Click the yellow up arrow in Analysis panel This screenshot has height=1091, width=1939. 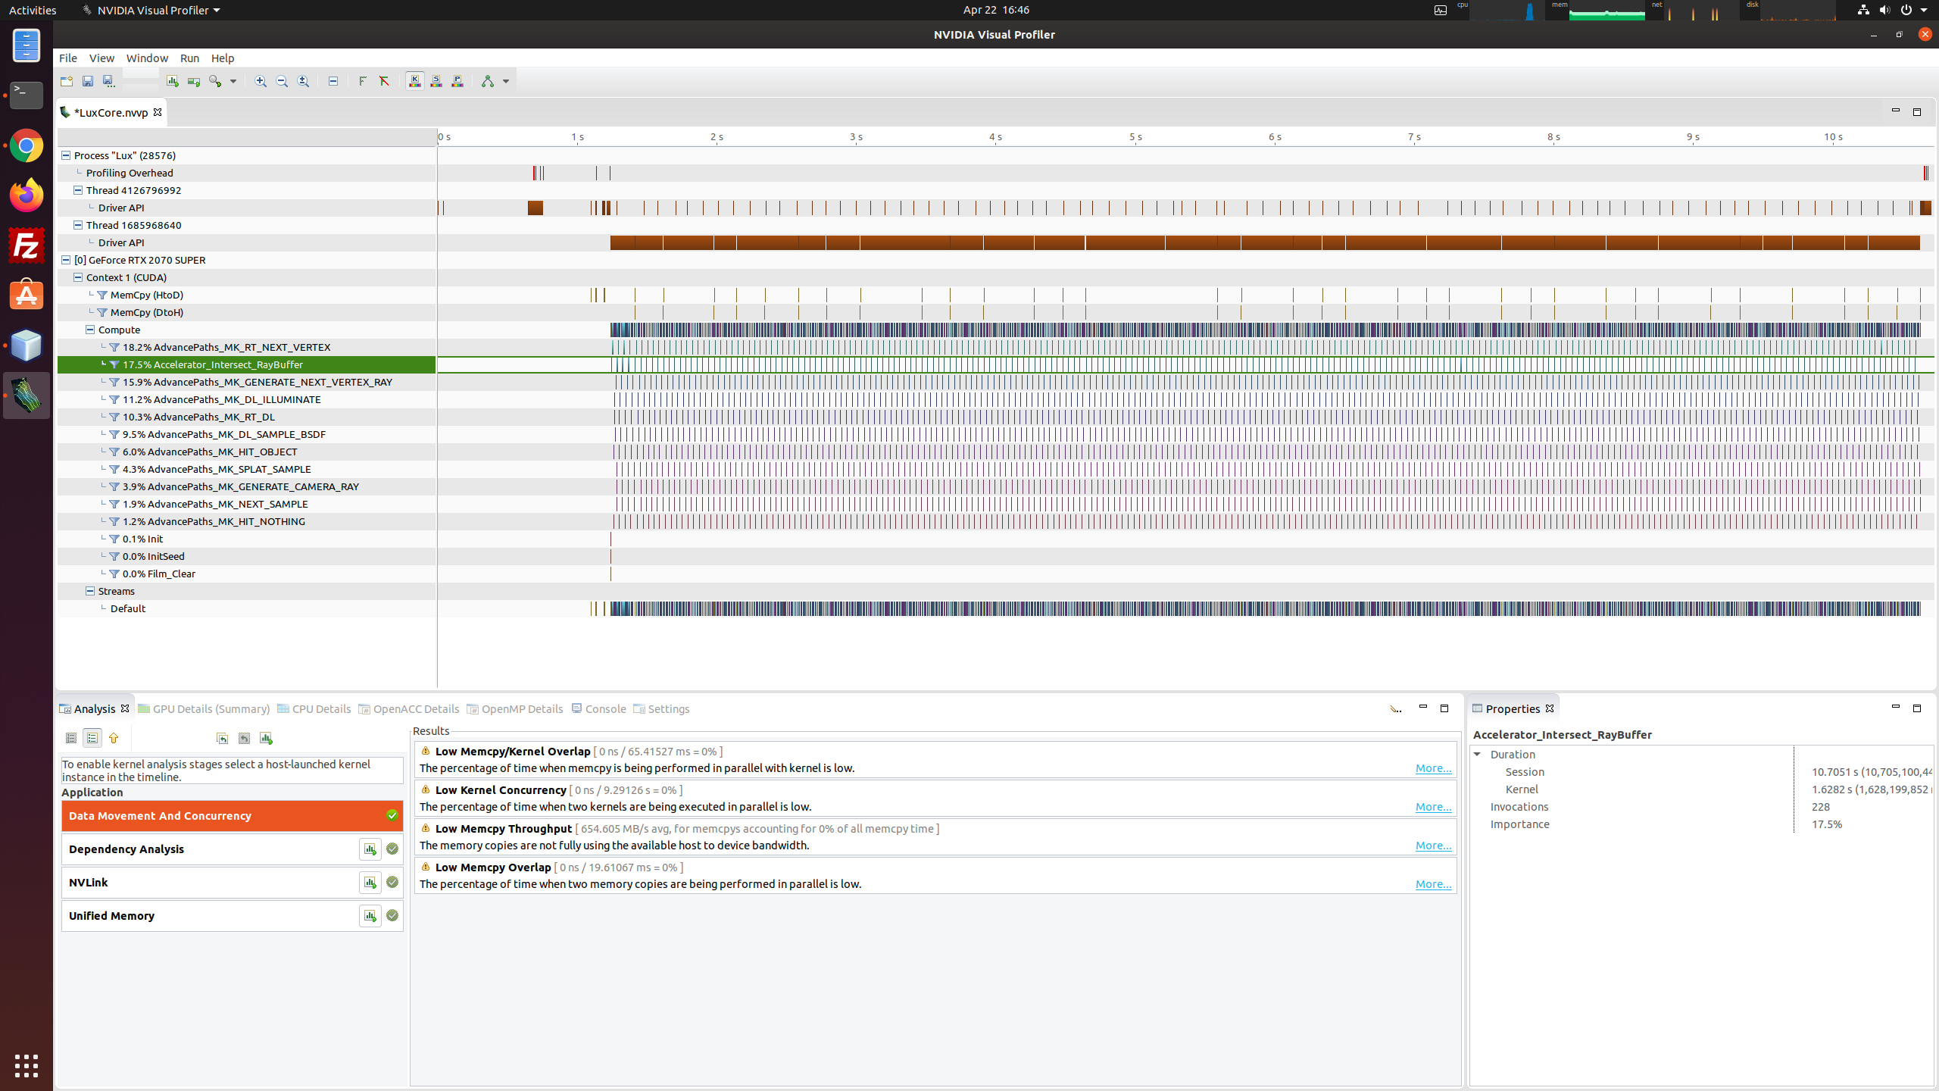pyautogui.click(x=114, y=738)
